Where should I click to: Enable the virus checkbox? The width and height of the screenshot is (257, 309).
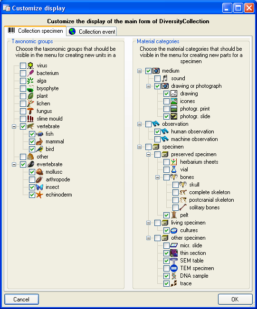pos(23,66)
